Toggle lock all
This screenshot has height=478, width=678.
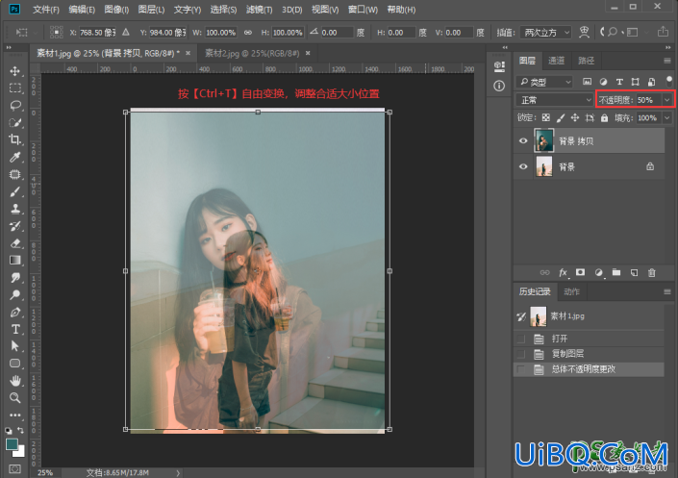click(x=605, y=117)
